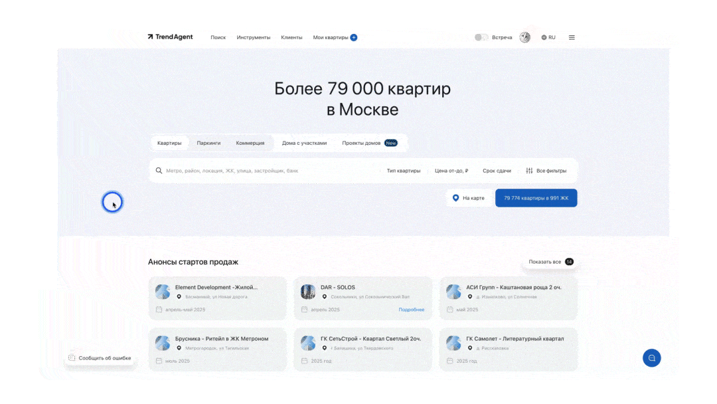Open the Поиск menu item
The image size is (717, 404).
(218, 37)
